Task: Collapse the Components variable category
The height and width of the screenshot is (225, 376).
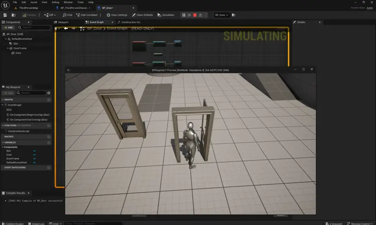Action: coord(3,147)
